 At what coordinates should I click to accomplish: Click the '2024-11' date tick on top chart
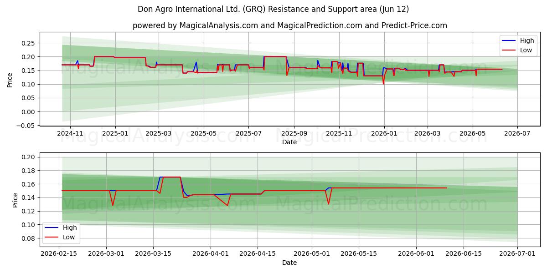click(70, 133)
